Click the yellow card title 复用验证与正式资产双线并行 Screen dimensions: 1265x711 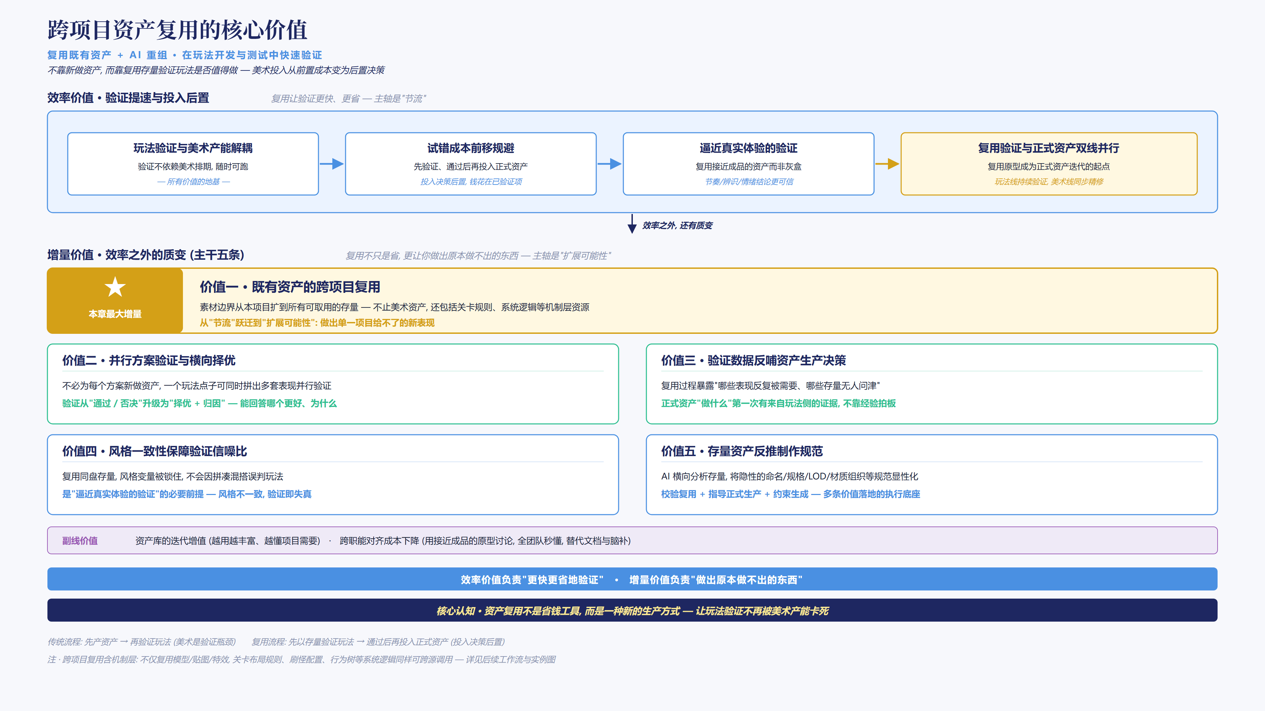tap(1049, 148)
